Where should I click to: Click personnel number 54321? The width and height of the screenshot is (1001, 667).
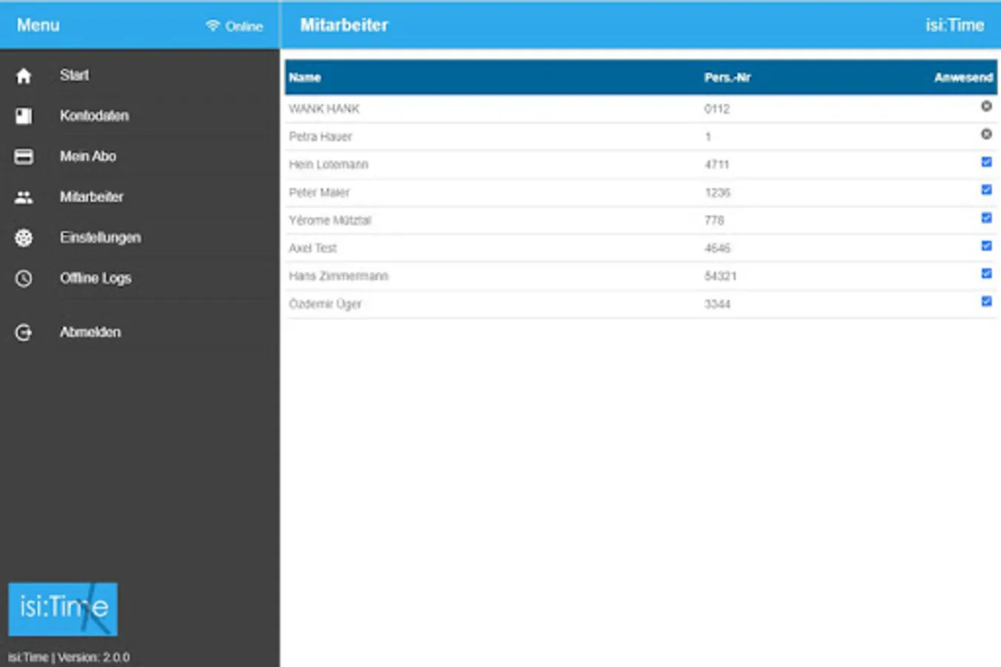click(x=720, y=276)
